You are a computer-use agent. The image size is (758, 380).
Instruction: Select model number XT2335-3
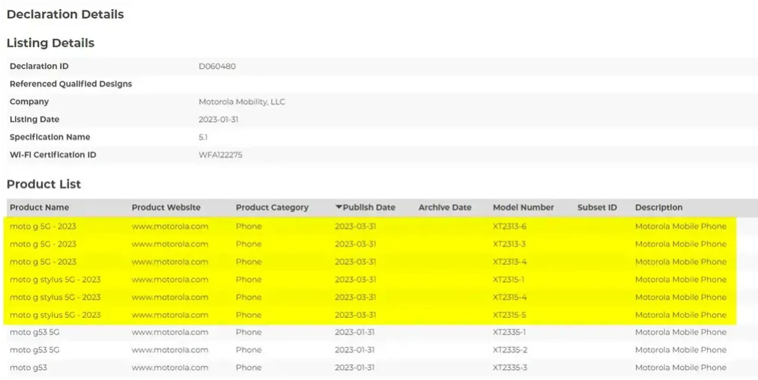point(510,367)
